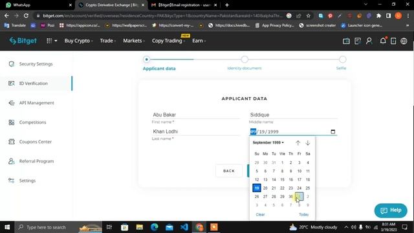The height and width of the screenshot is (233, 414).
Task: Click the Bitget logo
Action: [23, 41]
